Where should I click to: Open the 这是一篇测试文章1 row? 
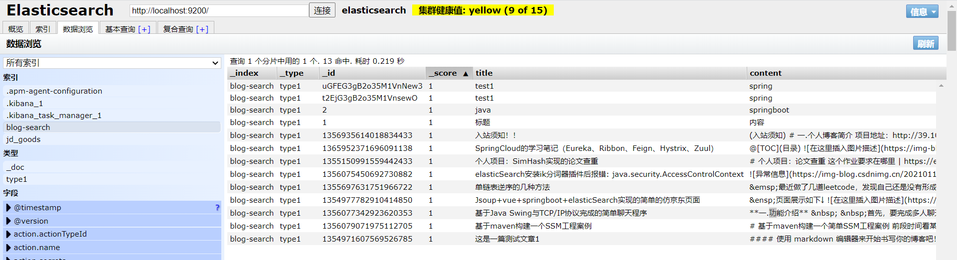[x=582, y=239]
